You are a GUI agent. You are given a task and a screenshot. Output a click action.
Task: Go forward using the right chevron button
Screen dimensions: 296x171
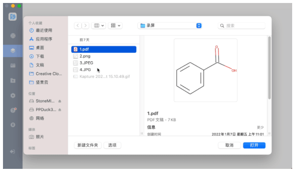86,26
